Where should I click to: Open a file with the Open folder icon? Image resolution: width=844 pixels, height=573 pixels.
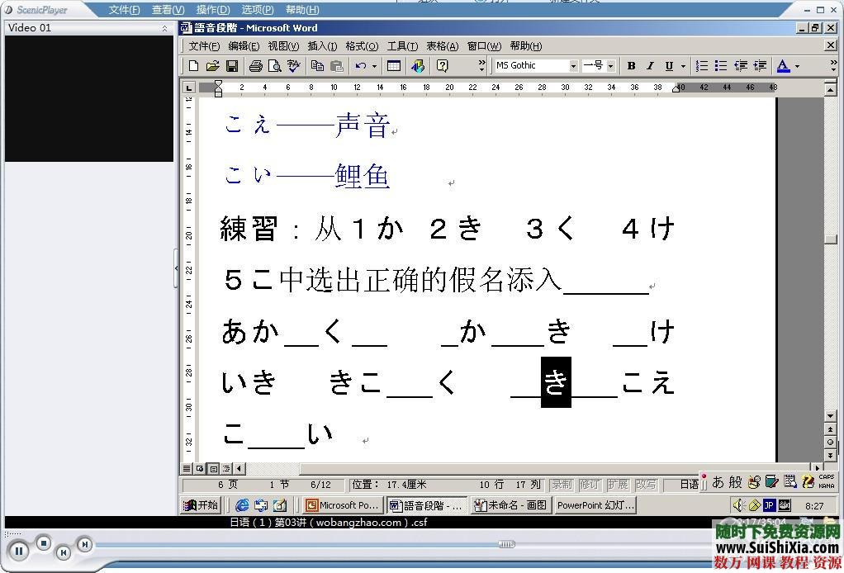(213, 66)
